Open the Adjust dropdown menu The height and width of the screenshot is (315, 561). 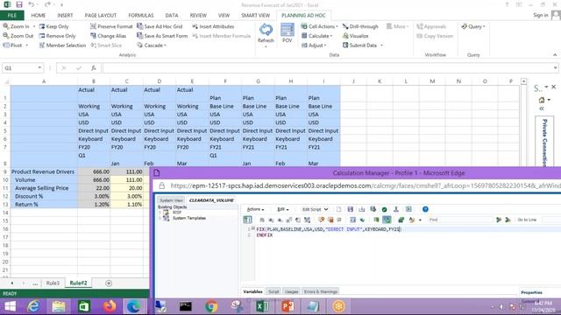[314, 45]
